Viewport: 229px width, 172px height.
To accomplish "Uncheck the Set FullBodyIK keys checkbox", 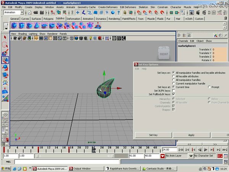I will click(x=174, y=94).
